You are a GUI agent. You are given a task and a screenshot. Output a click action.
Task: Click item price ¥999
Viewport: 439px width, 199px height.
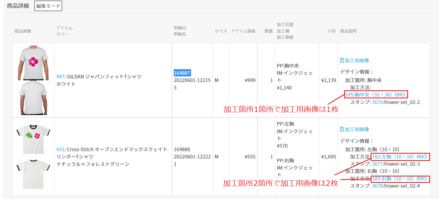pos(250,80)
